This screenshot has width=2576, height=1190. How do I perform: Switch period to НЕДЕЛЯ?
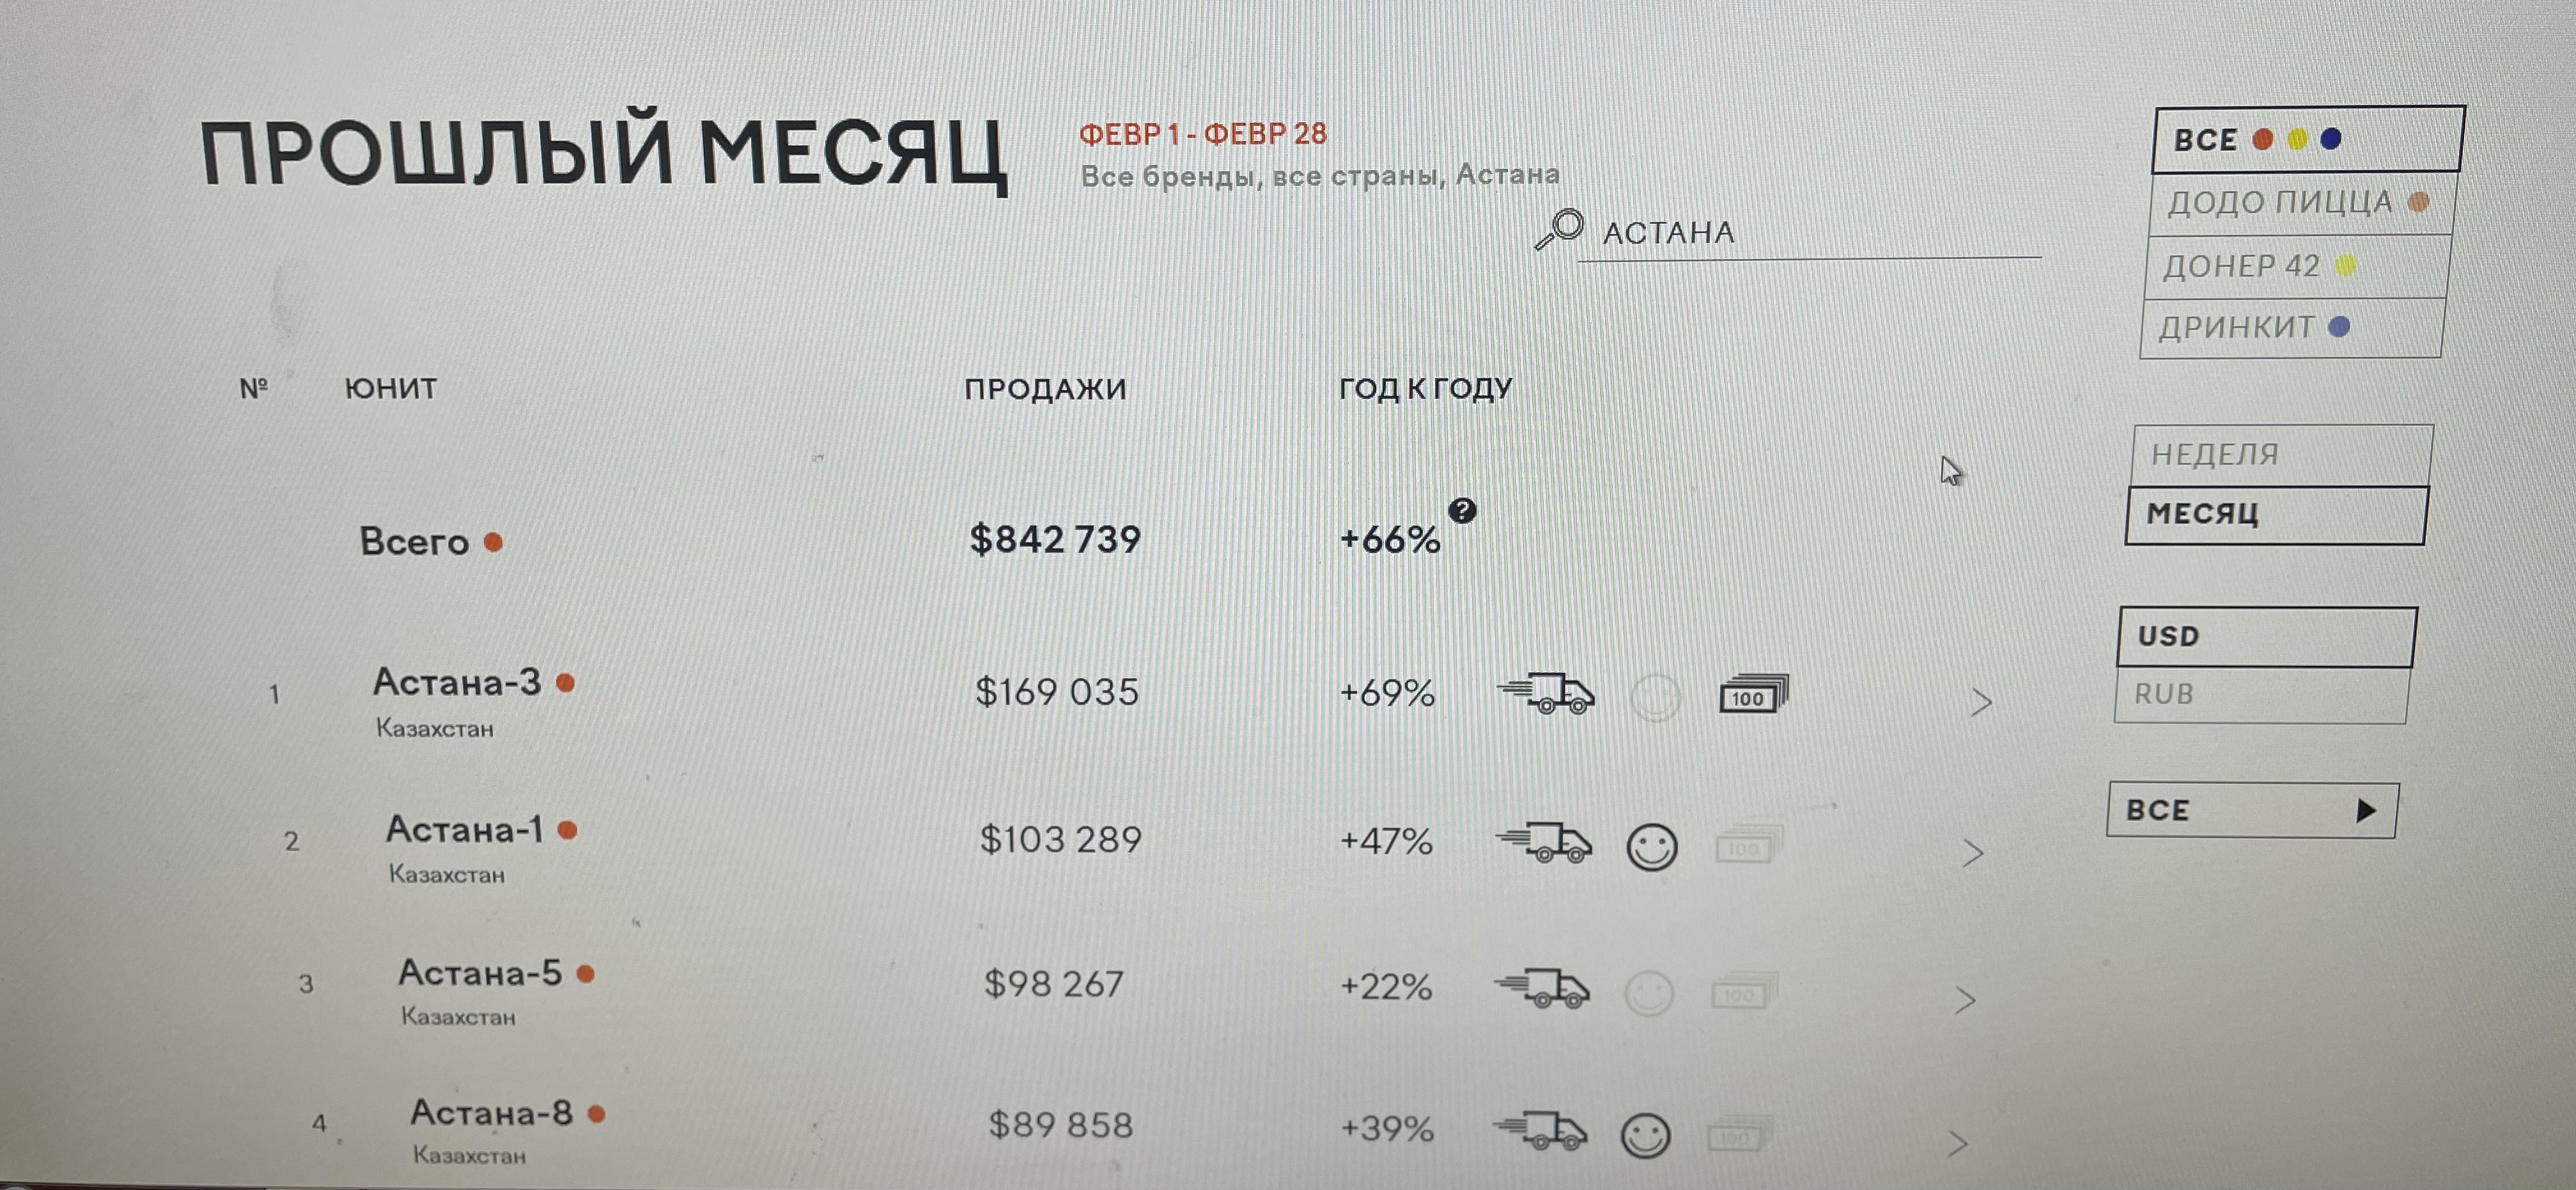pos(2280,456)
